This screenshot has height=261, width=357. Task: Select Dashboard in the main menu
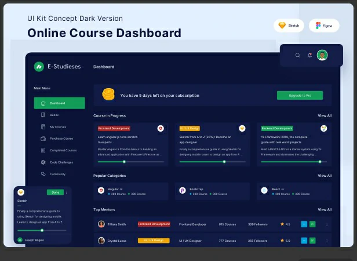coord(60,103)
